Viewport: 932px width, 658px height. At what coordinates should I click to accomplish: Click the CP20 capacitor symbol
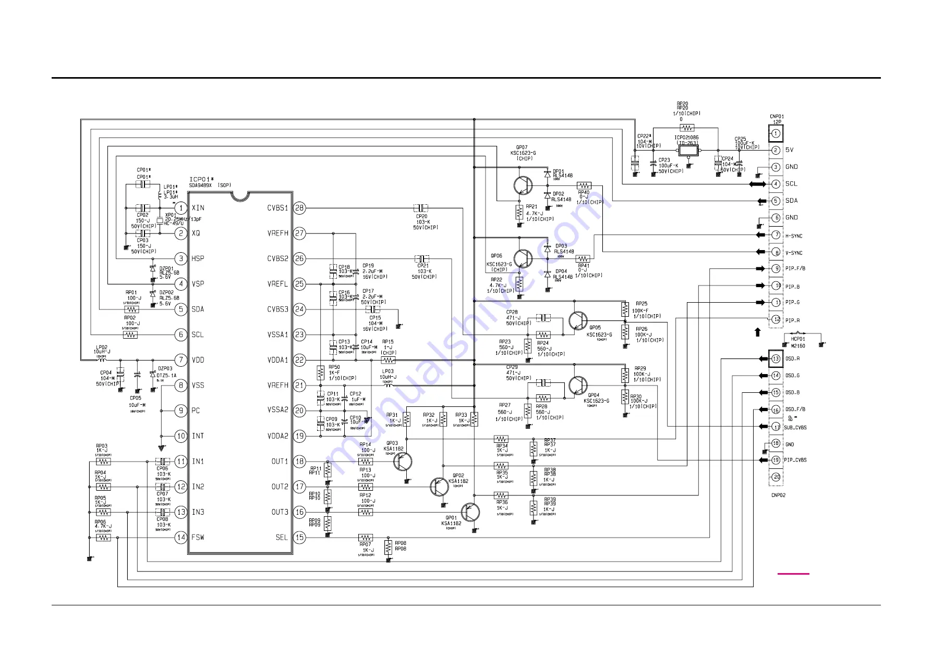pos(421,208)
